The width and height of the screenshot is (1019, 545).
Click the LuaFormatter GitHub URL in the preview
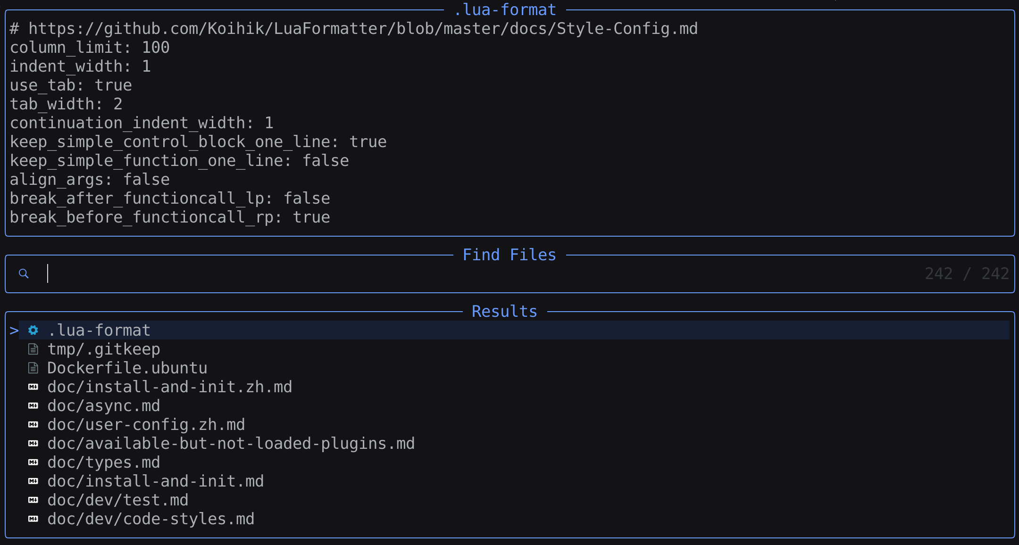363,29
